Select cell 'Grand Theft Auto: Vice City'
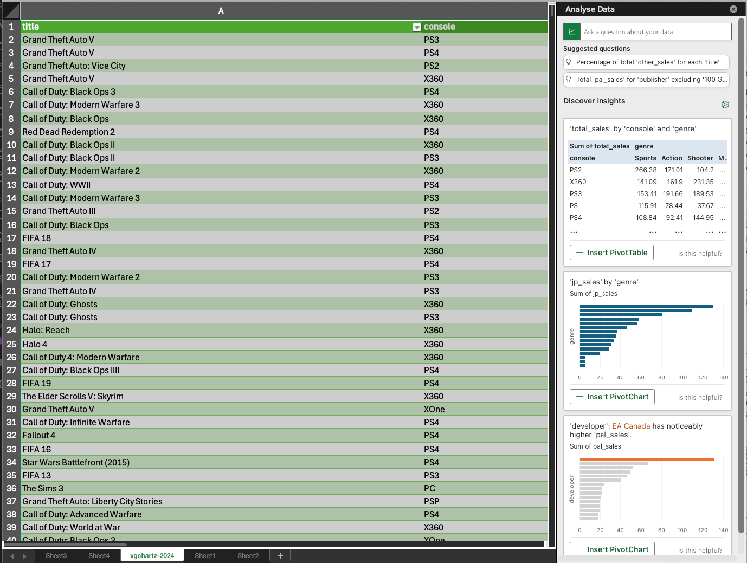 (222, 66)
